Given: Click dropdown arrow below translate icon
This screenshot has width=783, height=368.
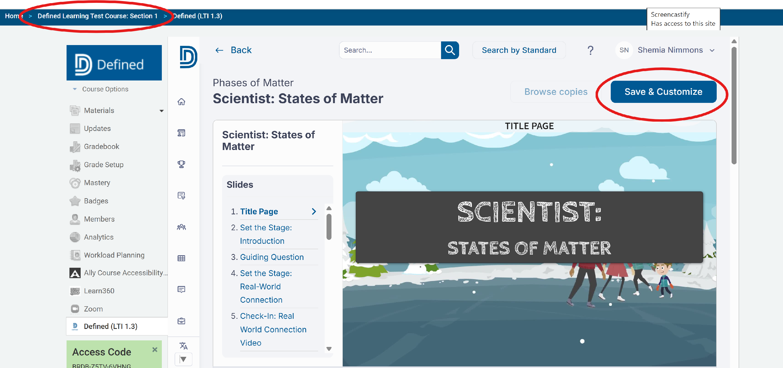Looking at the screenshot, I should coord(183,359).
